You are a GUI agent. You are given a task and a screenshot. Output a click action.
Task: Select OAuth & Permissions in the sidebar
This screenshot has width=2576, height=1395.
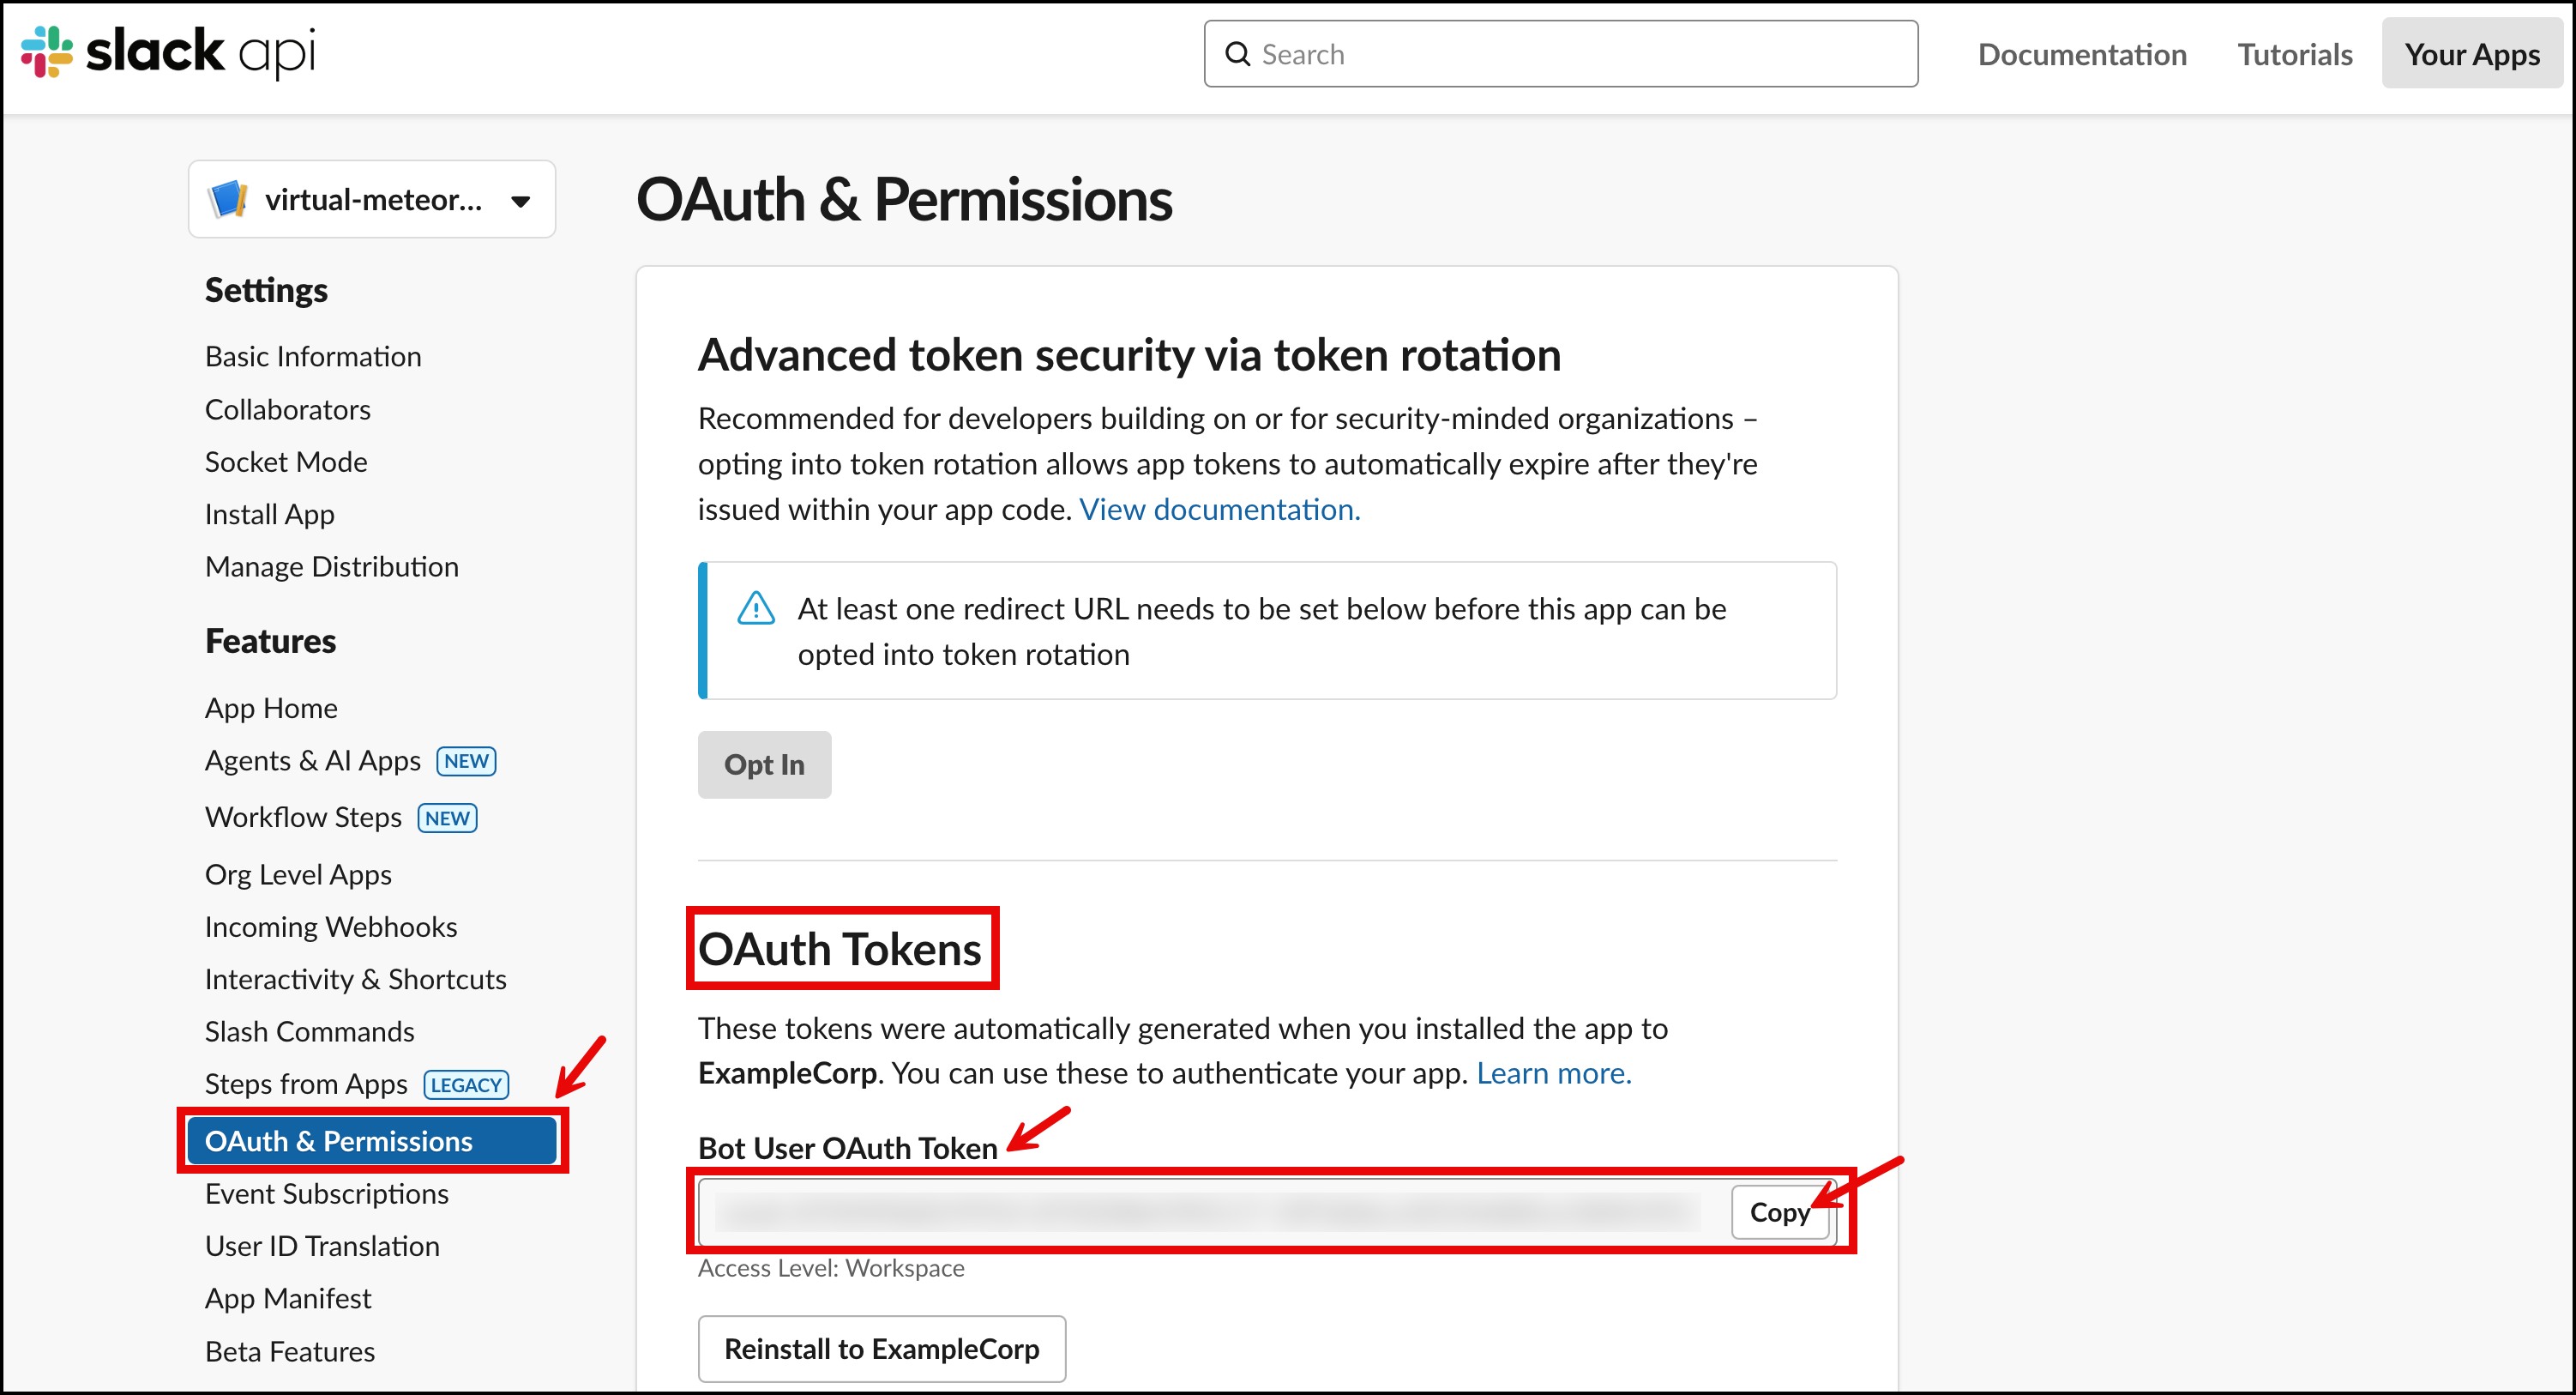(x=339, y=1141)
